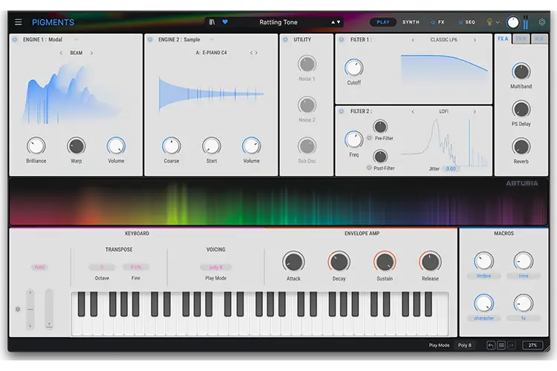This screenshot has height=371, width=557.
Task: Open keyboard wheel settings gear icon
Action: pyautogui.click(x=18, y=309)
